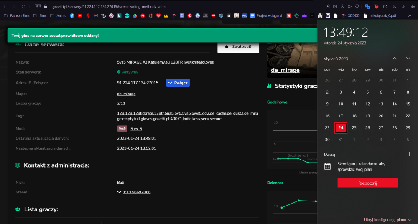Open the Projekt wciągarki bookmark
The width and height of the screenshot is (418, 224).
coord(266,16)
